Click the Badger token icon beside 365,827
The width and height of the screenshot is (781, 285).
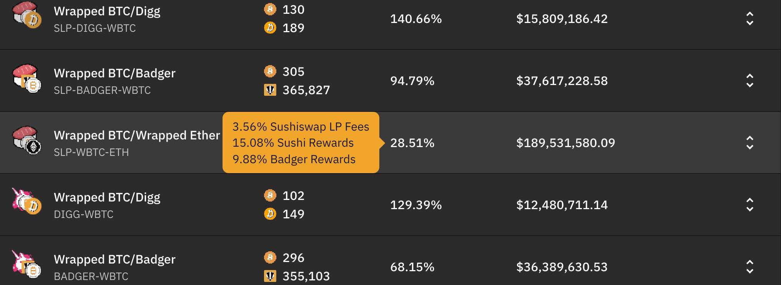(270, 90)
